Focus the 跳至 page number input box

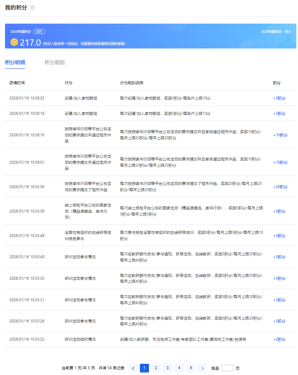(x=227, y=368)
